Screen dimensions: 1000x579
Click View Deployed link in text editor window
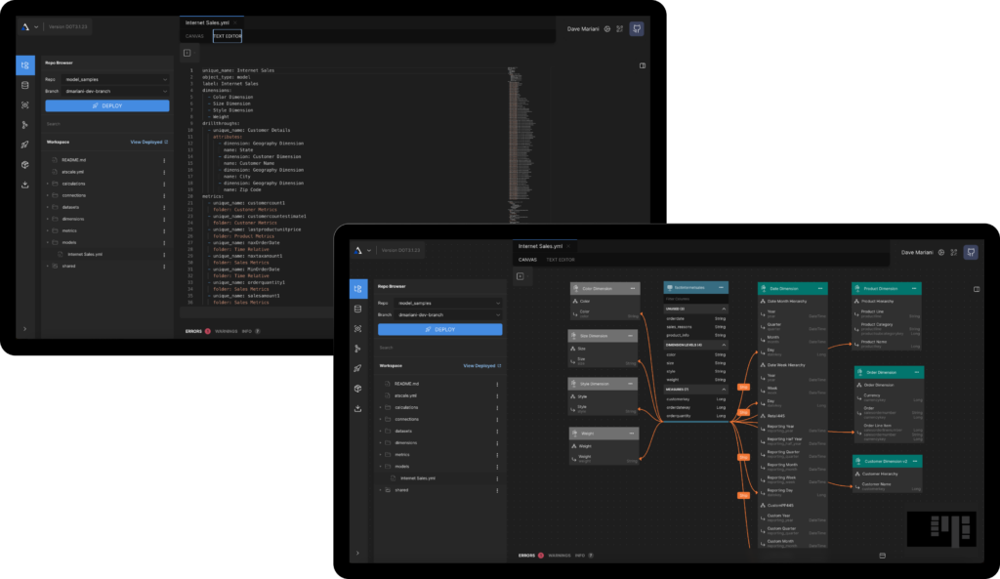click(148, 143)
